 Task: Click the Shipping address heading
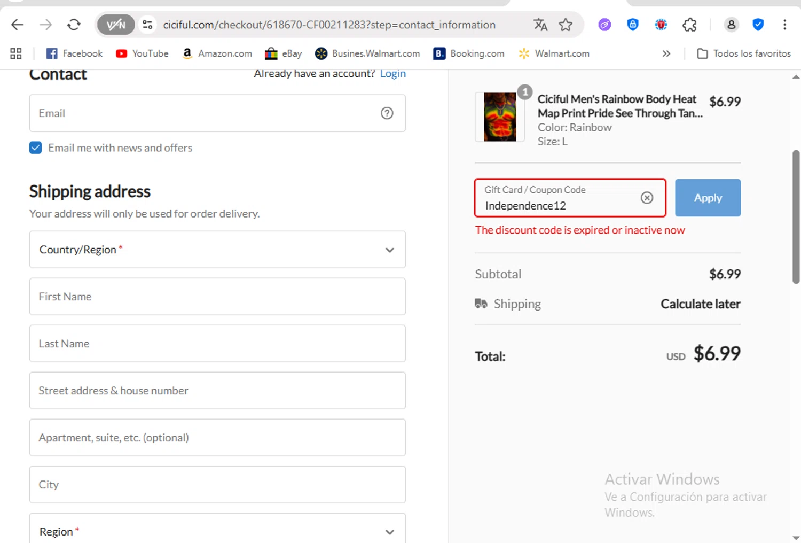pos(90,191)
